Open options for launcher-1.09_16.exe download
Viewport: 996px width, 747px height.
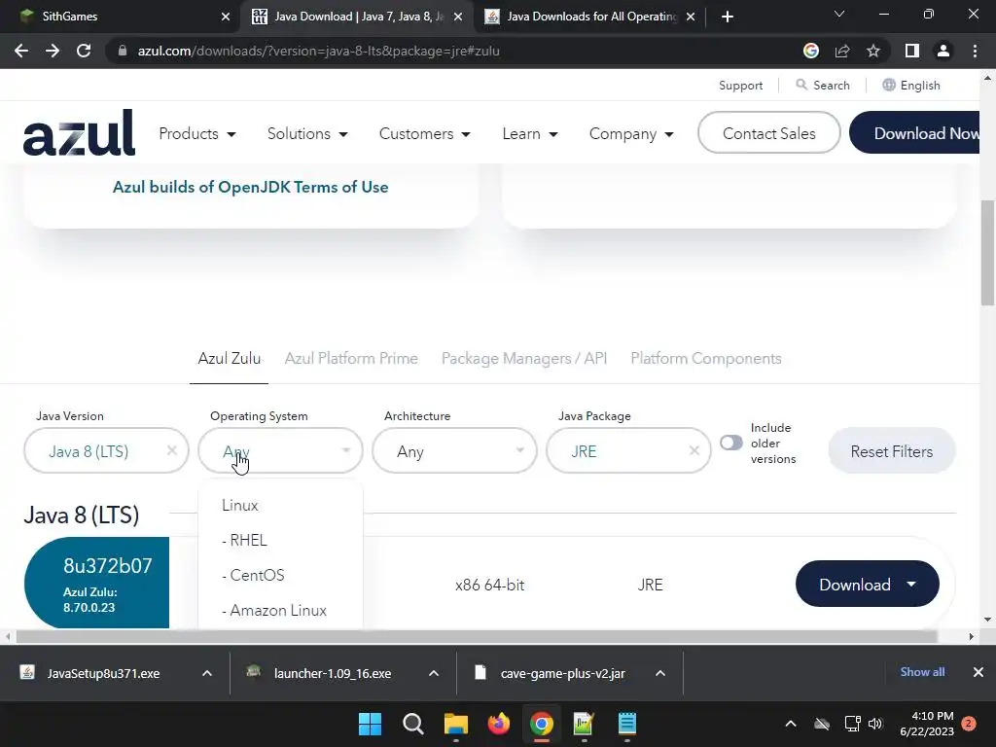tap(433, 673)
